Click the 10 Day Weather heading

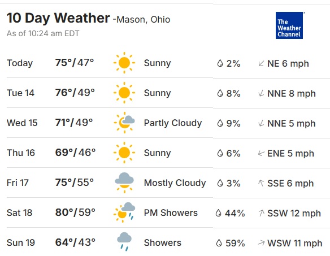58,18
